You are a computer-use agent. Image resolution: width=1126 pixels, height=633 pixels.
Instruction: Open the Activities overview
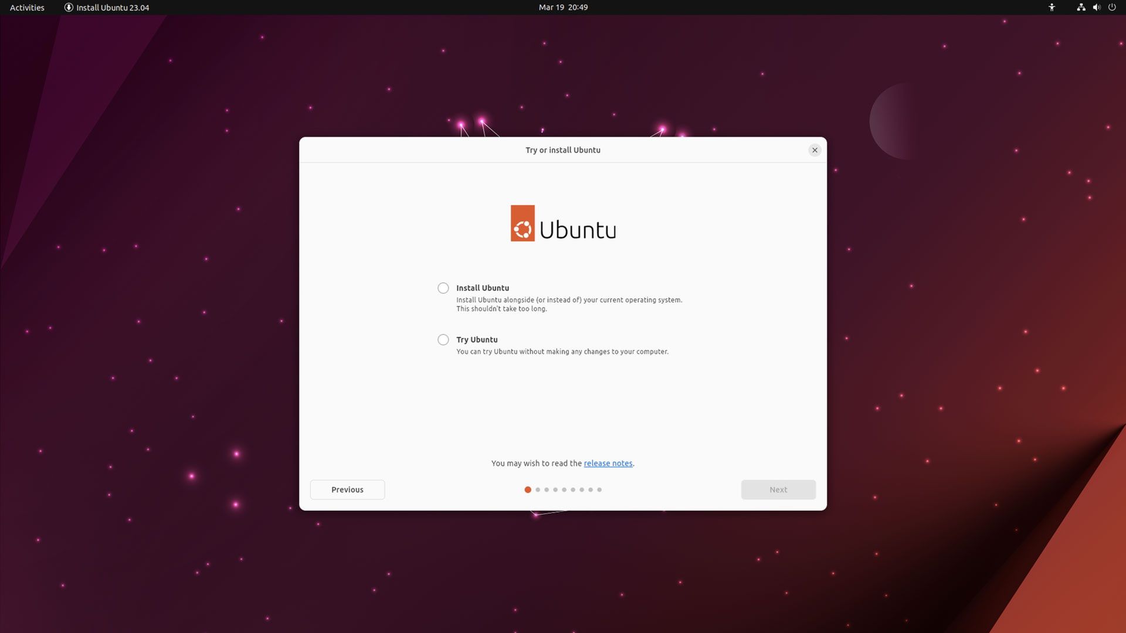tap(26, 8)
